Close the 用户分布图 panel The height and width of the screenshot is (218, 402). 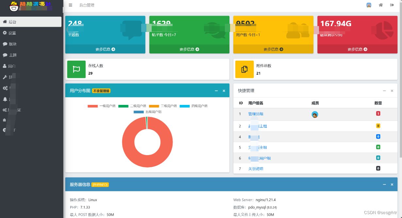[x=224, y=91]
